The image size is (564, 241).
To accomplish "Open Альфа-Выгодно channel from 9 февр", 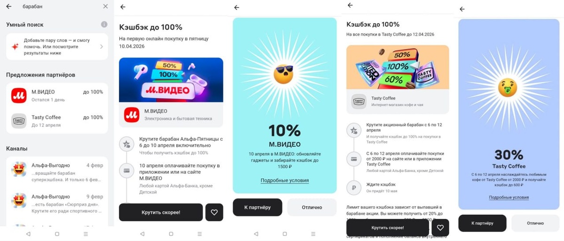I will pyautogui.click(x=57, y=203).
